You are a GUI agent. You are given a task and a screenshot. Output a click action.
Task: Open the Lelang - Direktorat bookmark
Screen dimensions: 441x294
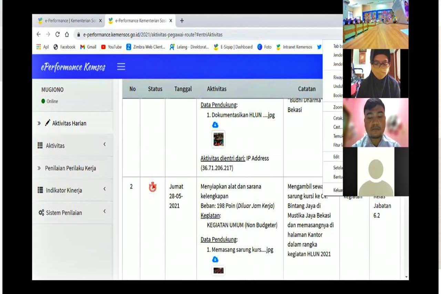[189, 47]
